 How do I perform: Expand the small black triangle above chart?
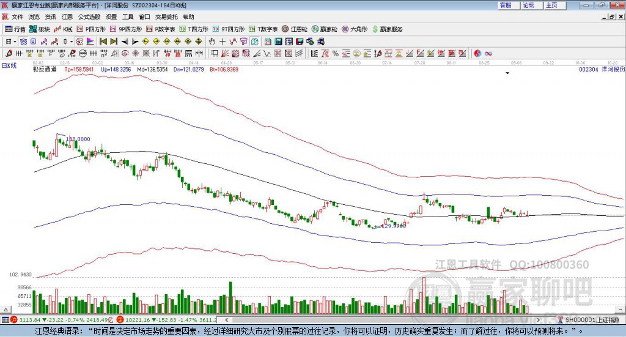[507, 73]
